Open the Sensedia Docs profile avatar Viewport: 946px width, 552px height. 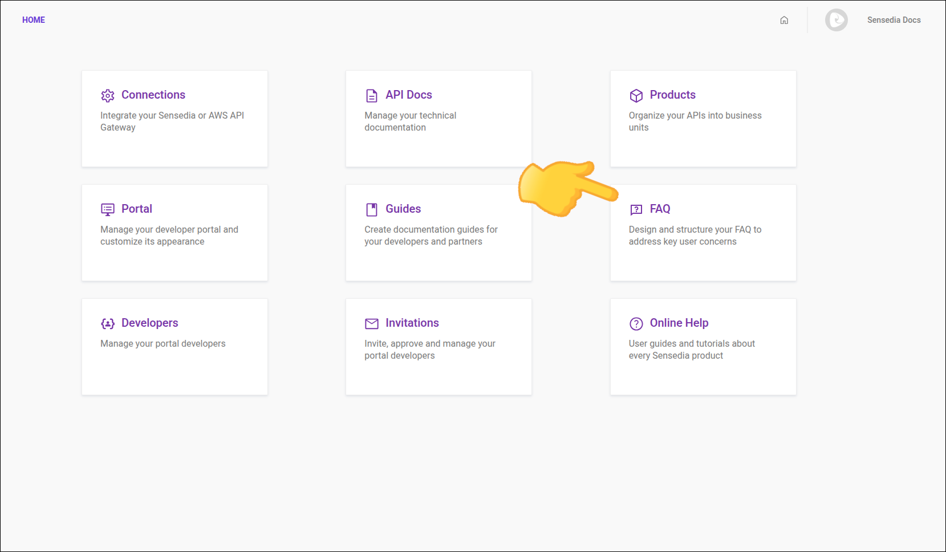(x=837, y=20)
